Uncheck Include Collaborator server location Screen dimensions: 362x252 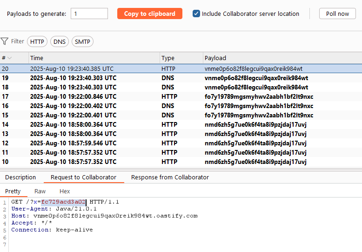pos(196,14)
